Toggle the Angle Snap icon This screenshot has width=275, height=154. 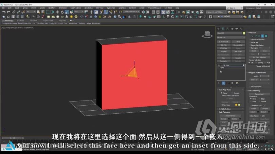click(106, 12)
